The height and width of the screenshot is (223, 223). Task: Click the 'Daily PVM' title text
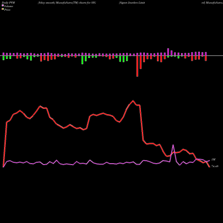tap(8, 3)
